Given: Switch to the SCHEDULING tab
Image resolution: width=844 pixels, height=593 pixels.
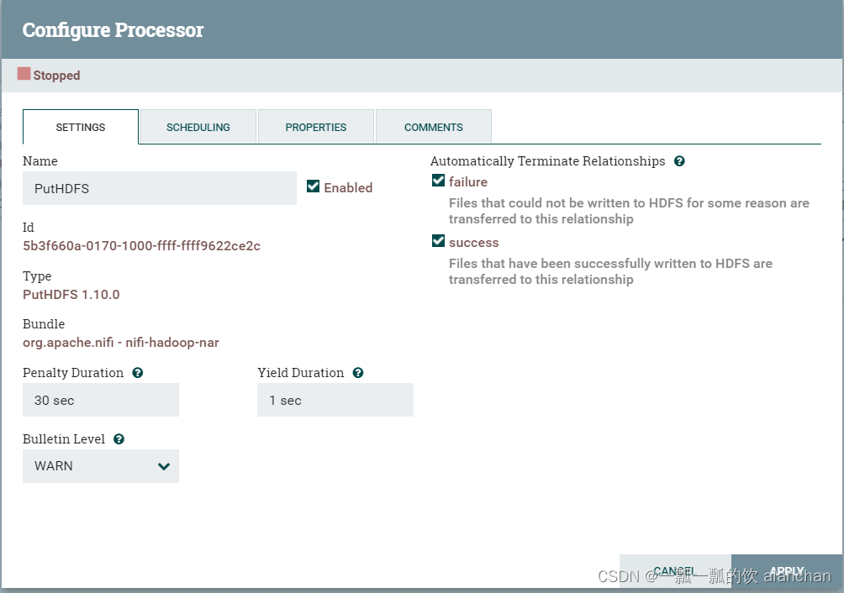Looking at the screenshot, I should coord(198,128).
